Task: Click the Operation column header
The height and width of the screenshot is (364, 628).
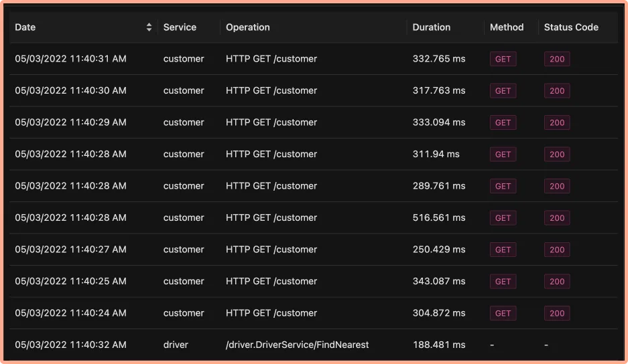Action: [248, 27]
